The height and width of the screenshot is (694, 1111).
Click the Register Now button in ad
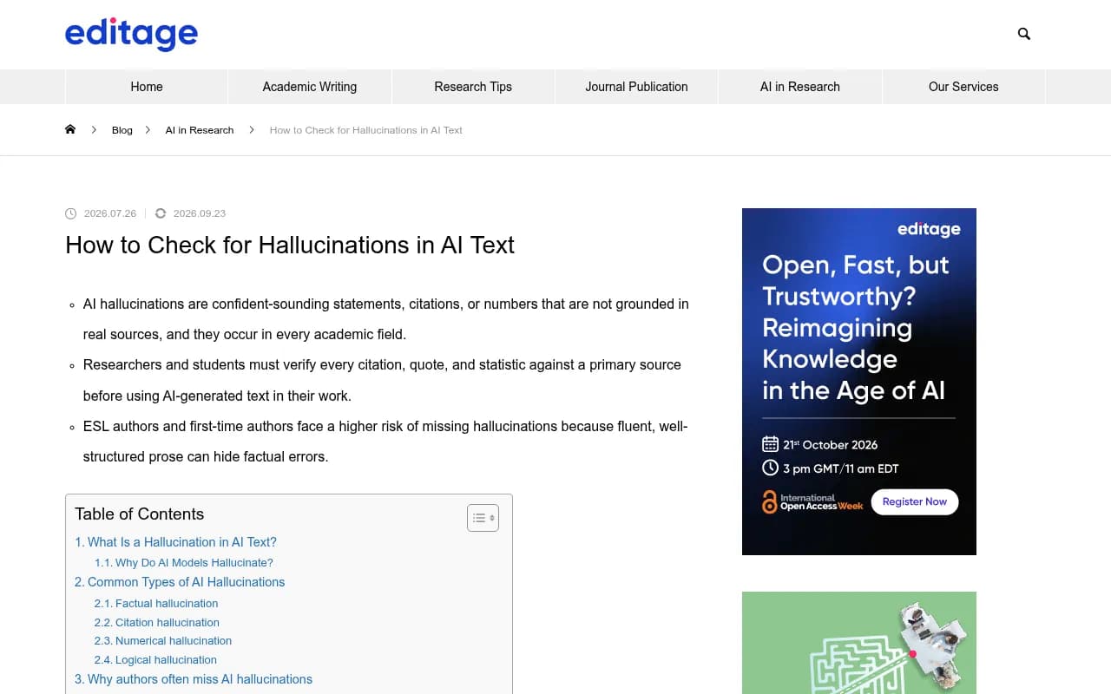coord(915,501)
